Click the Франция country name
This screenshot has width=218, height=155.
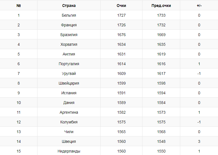[69, 25]
